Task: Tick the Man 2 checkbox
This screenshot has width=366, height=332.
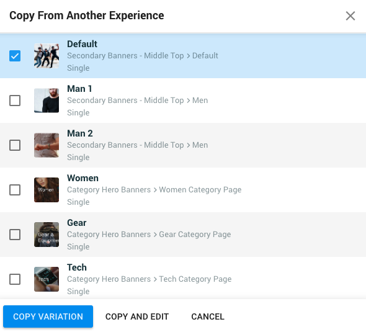Action: coord(15,145)
